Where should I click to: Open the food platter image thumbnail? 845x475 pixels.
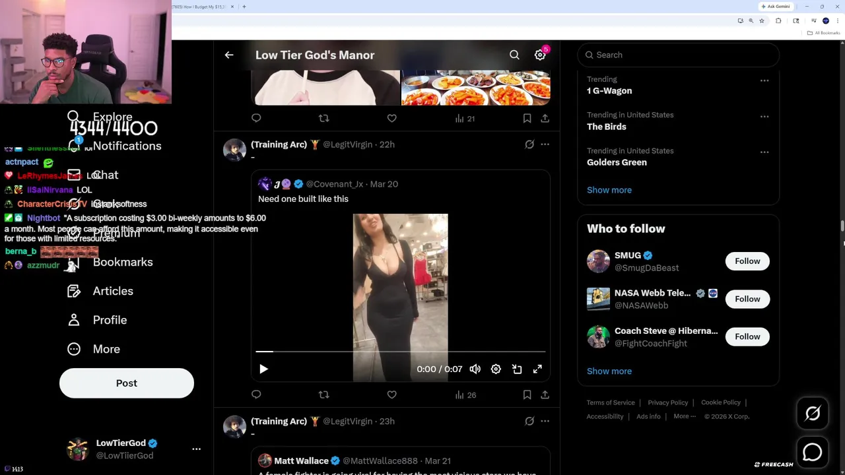(x=475, y=88)
